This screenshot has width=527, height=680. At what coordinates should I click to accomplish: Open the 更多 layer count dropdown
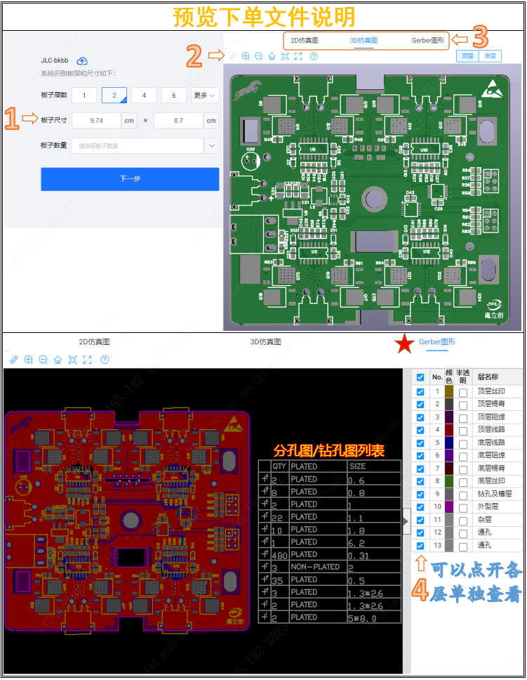coord(205,96)
